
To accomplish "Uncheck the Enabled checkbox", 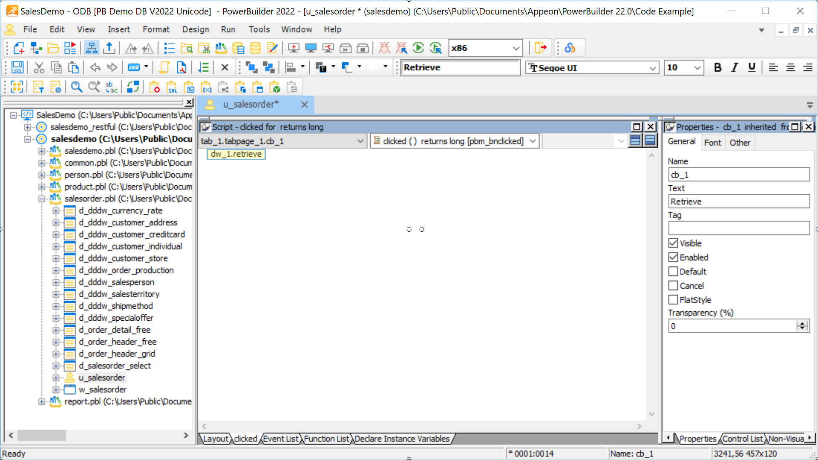I will pyautogui.click(x=673, y=257).
